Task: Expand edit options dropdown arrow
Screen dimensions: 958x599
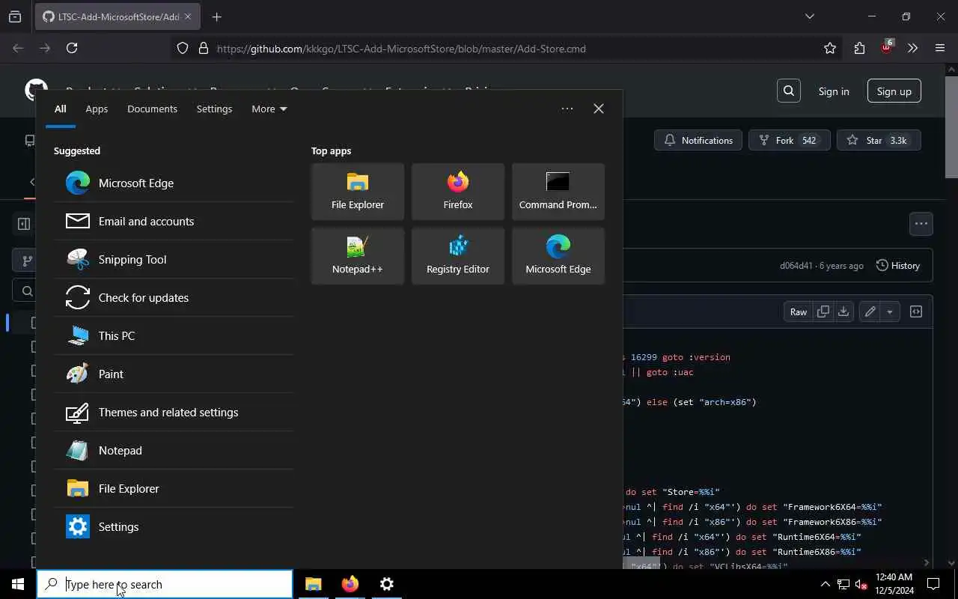Action: click(890, 311)
